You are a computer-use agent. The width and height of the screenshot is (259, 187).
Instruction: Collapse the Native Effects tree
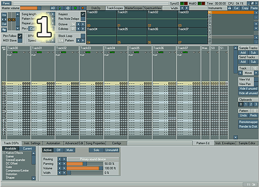[x=4, y=153]
